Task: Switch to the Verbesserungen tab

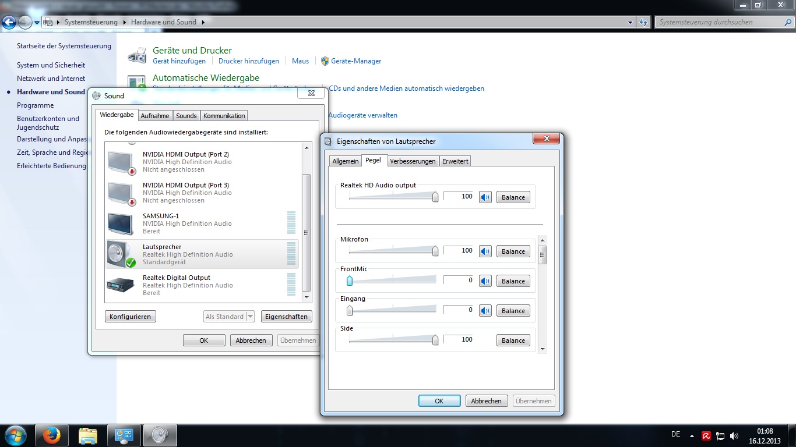Action: pyautogui.click(x=413, y=161)
